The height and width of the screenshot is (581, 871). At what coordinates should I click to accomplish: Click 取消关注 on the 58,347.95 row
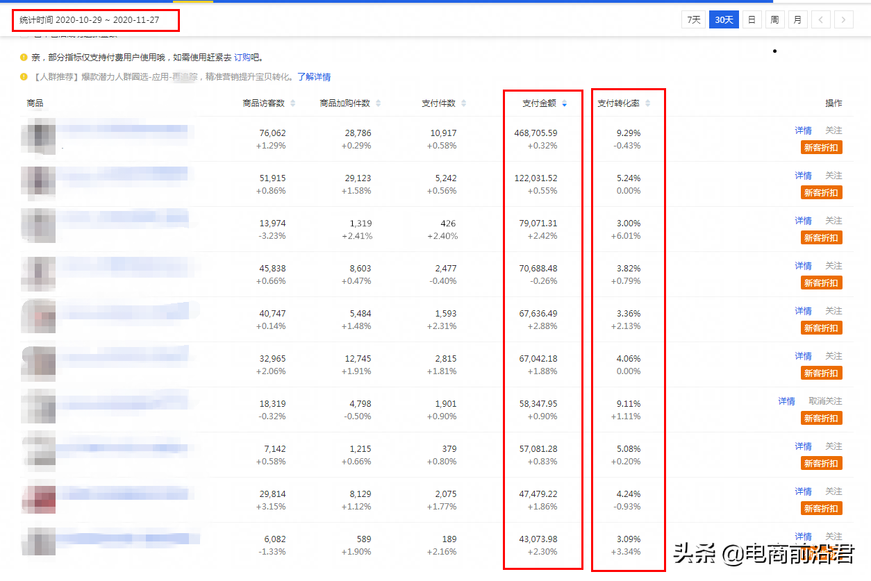pyautogui.click(x=825, y=401)
